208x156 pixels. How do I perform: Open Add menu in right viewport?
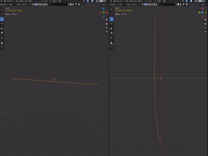tap(136, 1)
